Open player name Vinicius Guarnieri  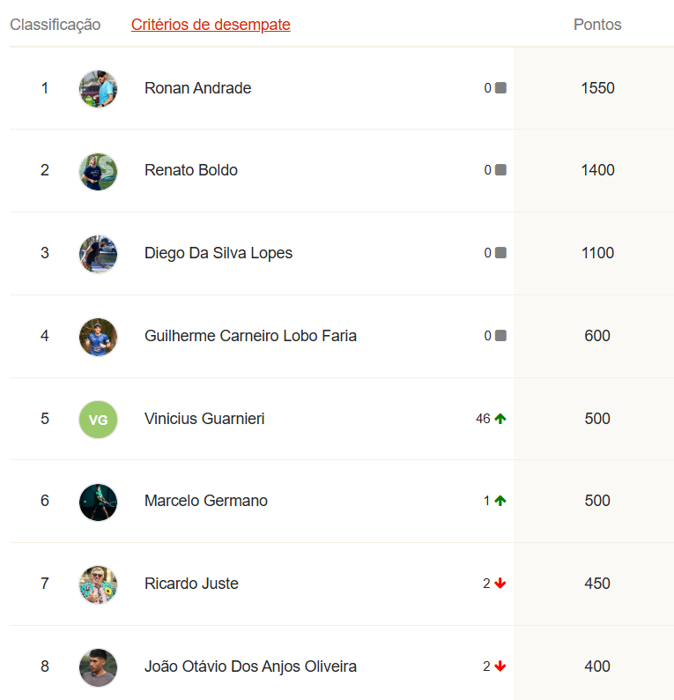point(204,419)
